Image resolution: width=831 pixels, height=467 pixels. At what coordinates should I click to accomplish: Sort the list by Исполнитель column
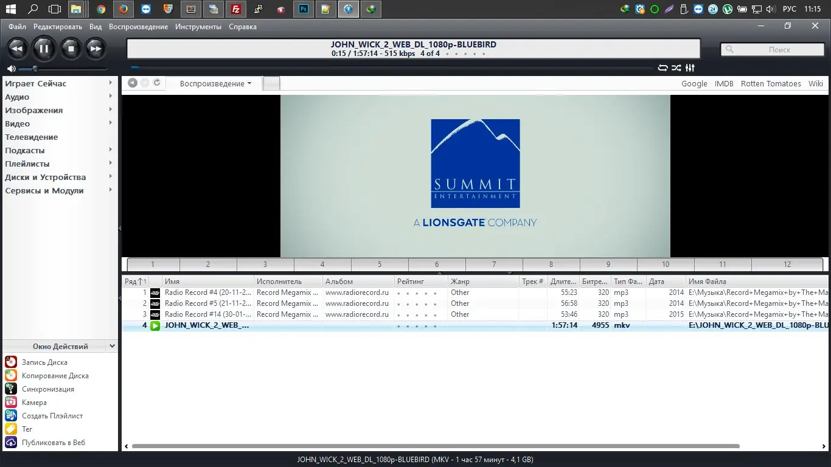click(288, 282)
